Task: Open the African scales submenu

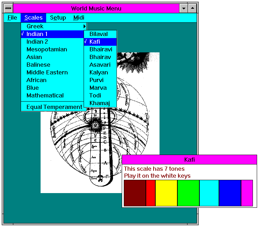Action: 52,80
